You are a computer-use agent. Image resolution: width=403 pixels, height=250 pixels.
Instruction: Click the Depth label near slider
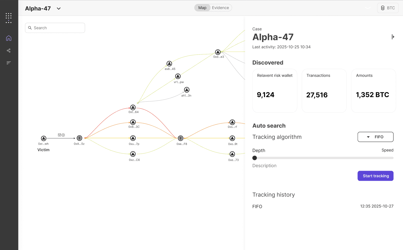tap(259, 151)
